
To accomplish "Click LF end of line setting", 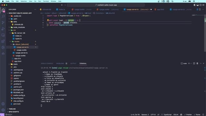I will point(158,115).
